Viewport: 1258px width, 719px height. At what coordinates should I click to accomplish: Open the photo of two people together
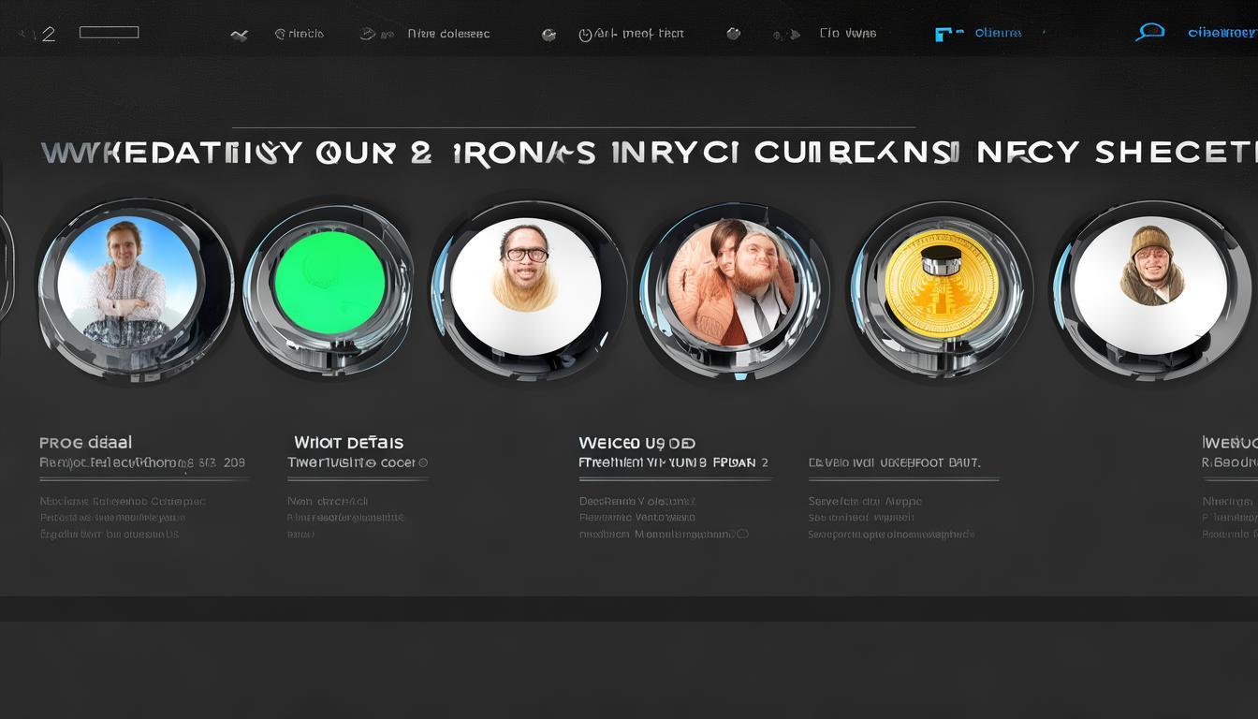point(734,283)
